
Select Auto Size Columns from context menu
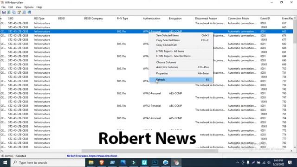point(181,67)
